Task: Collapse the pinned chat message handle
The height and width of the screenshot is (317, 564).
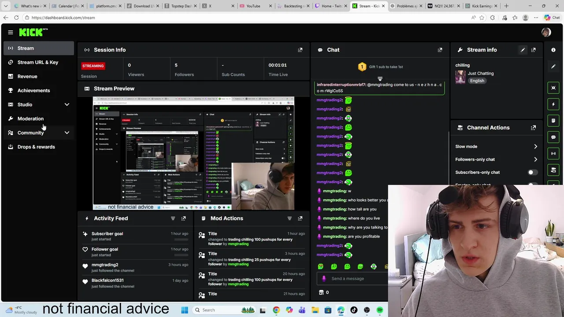Action: (x=380, y=79)
